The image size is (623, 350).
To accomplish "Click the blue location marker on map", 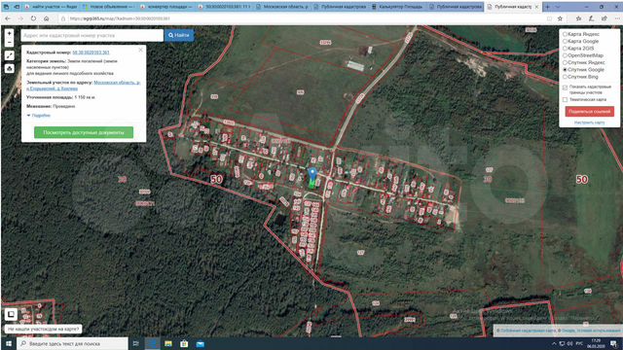I will (x=312, y=174).
